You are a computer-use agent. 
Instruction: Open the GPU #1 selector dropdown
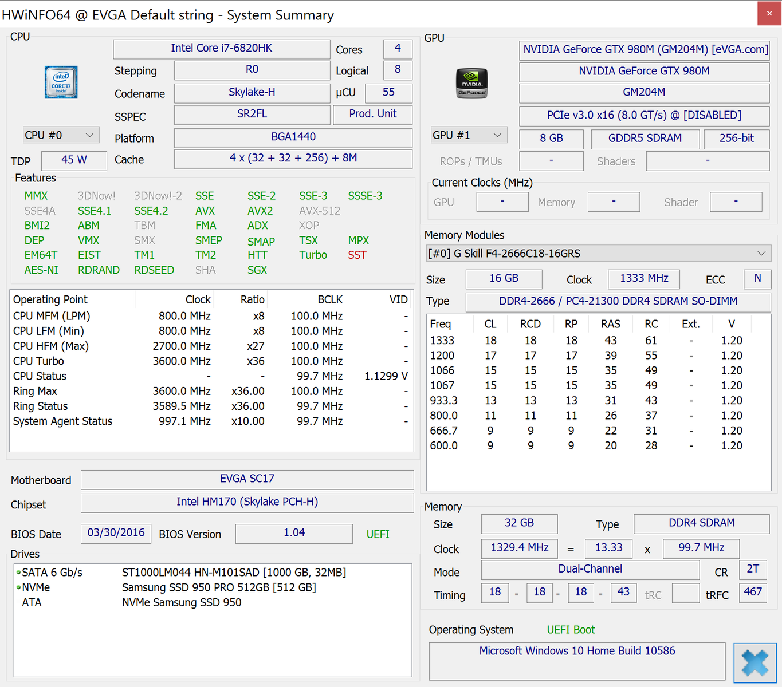coord(469,135)
